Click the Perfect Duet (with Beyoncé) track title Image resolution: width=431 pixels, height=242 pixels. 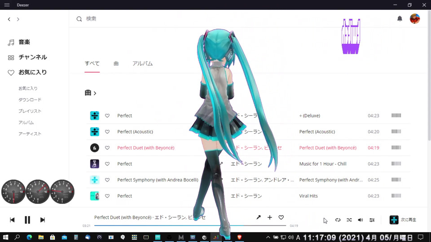click(x=145, y=147)
